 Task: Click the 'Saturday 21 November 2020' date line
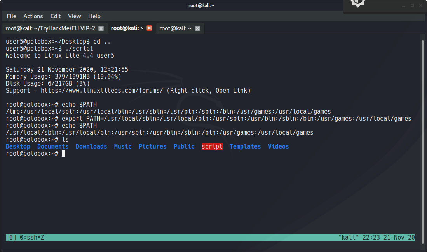[67, 70]
